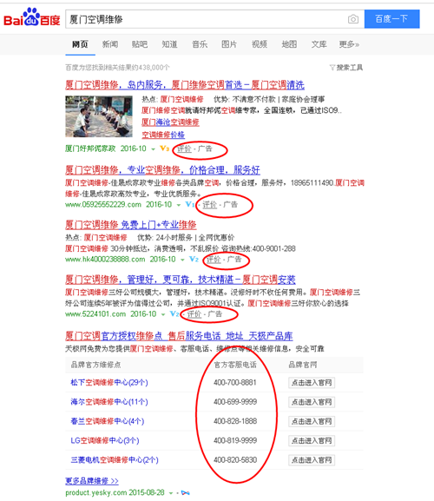This screenshot has width=434, height=501.
Task: Click 点击进入官网 button for 海尔
Action: click(312, 402)
